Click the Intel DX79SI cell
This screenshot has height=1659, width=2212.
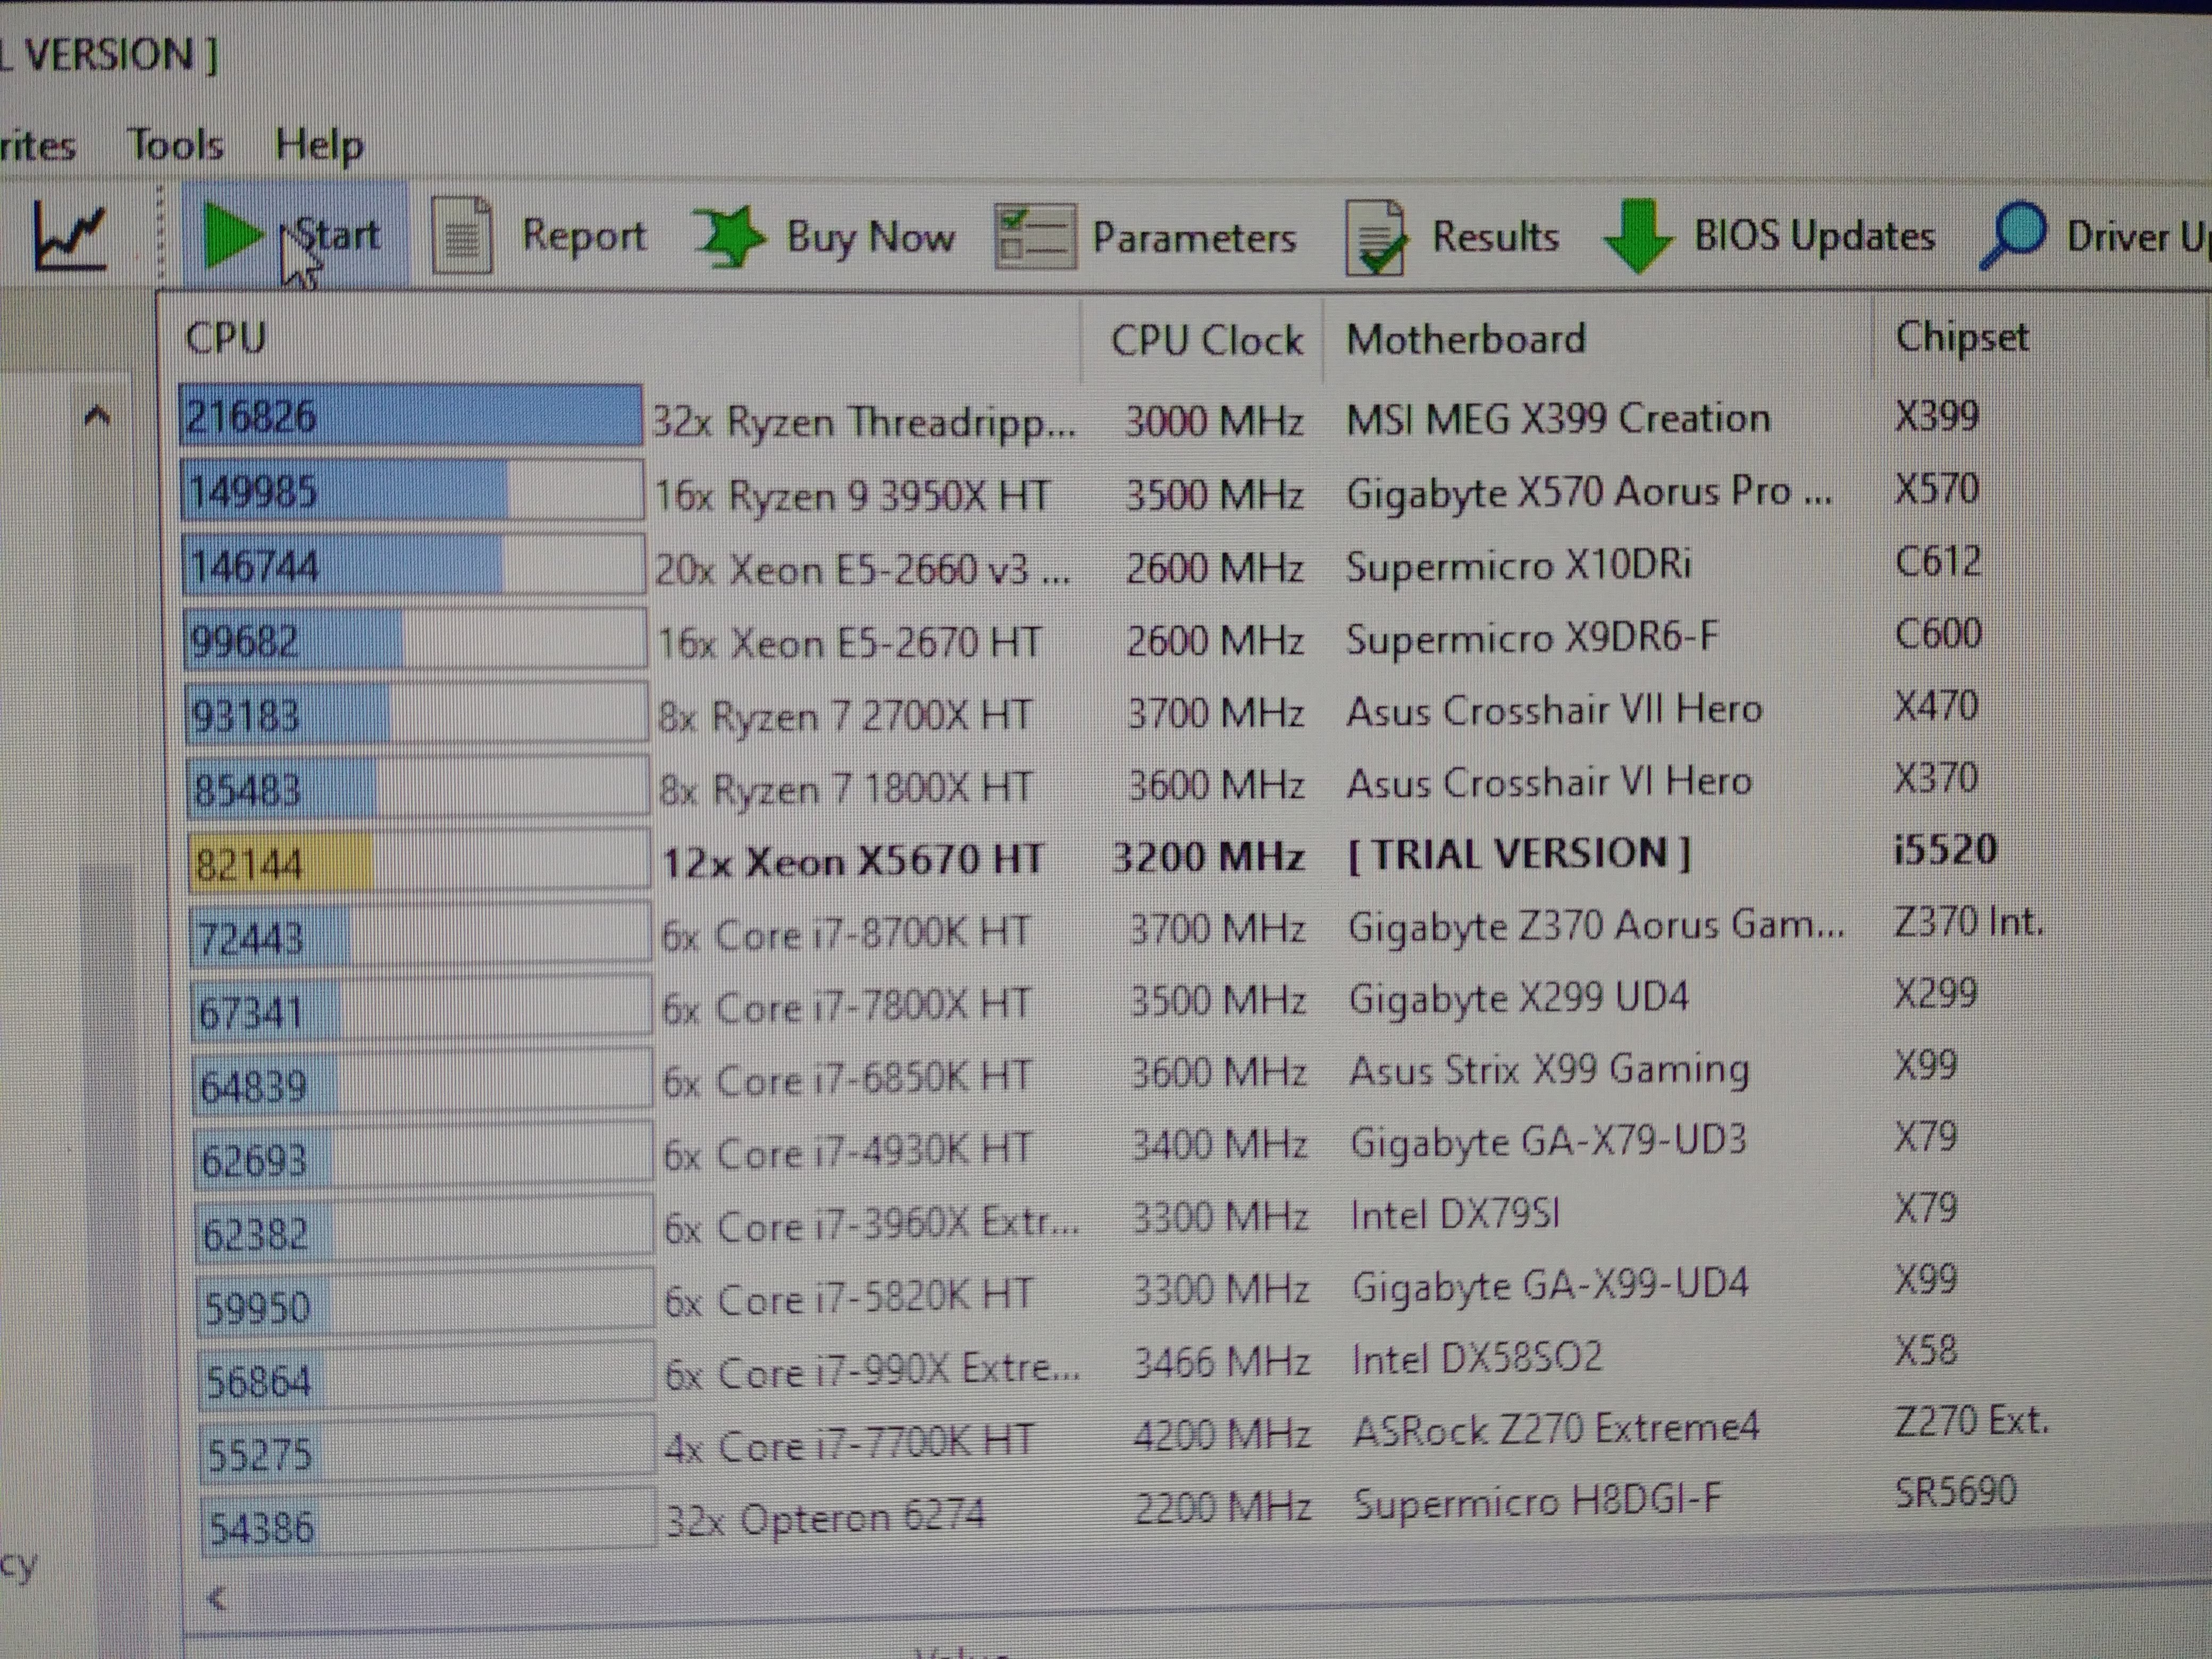coord(1455,1215)
